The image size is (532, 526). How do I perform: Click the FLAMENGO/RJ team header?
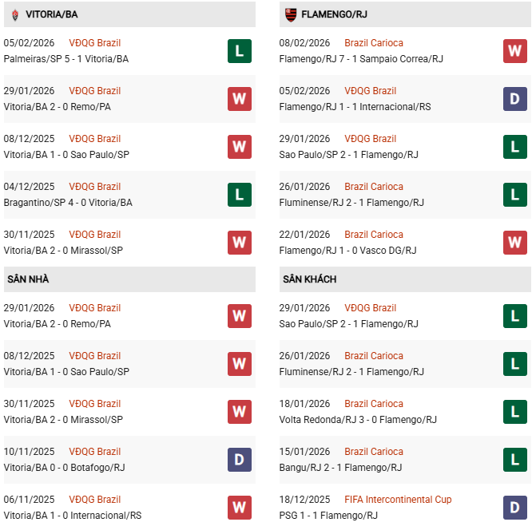pyautogui.click(x=334, y=14)
